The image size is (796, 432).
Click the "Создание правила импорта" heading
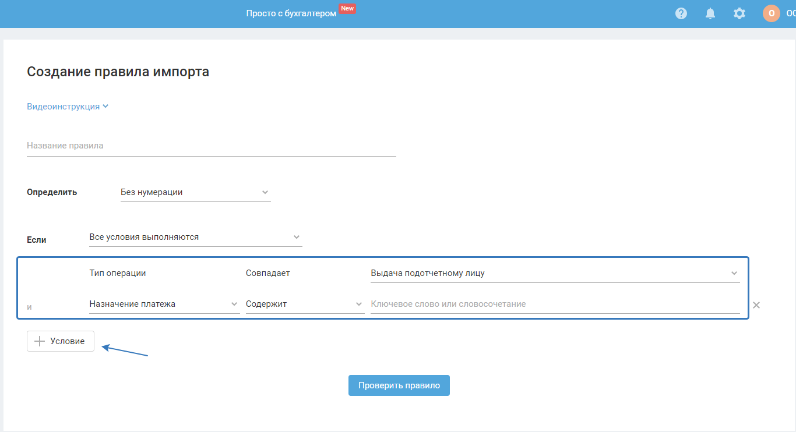pos(118,72)
